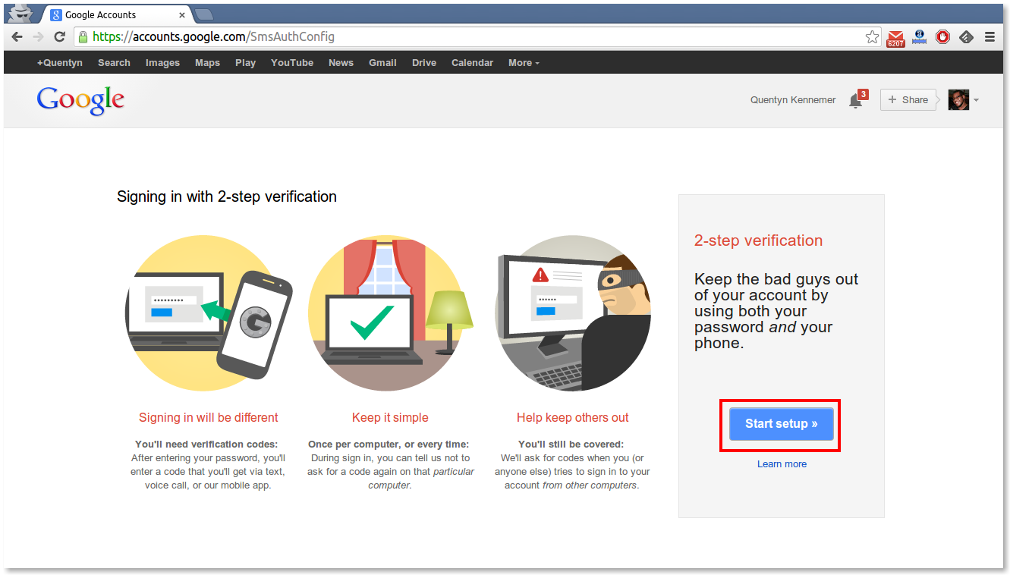Click the address bar URL field

click(x=478, y=36)
